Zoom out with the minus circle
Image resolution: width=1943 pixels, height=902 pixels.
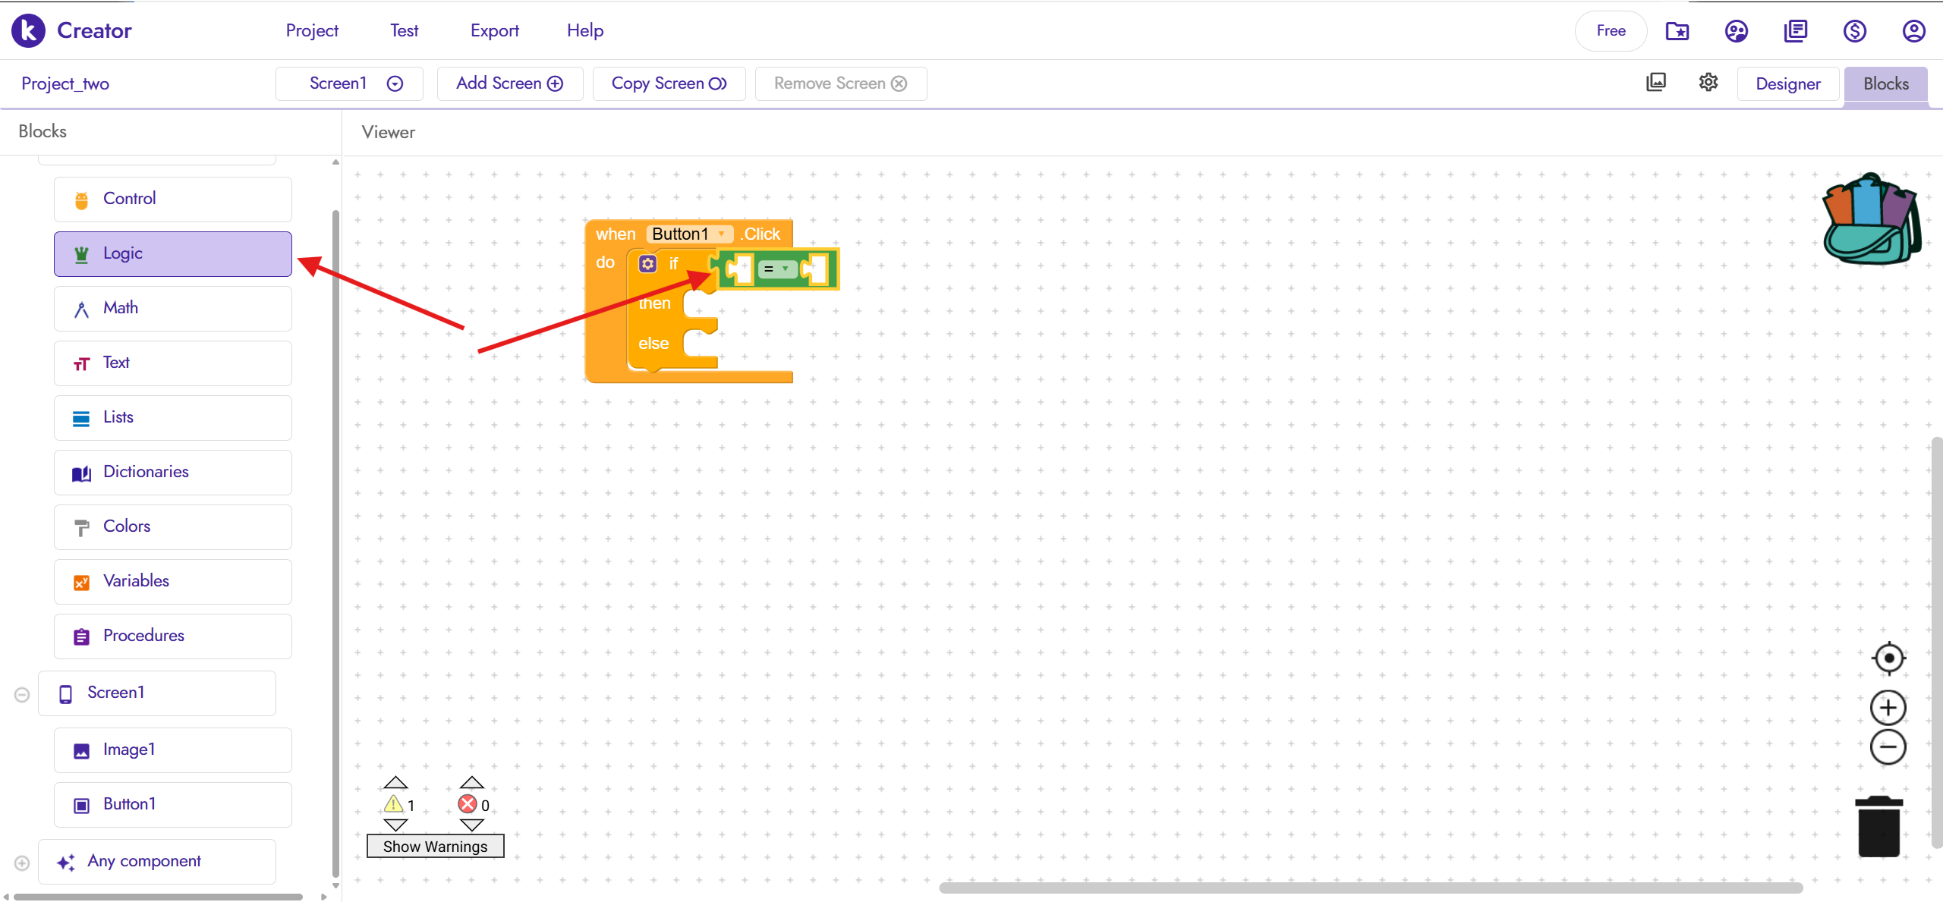[1888, 747]
